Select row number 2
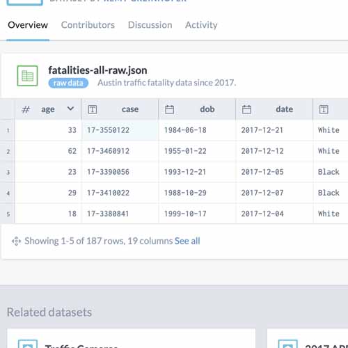Viewport: 348px width, 348px height. point(8,152)
